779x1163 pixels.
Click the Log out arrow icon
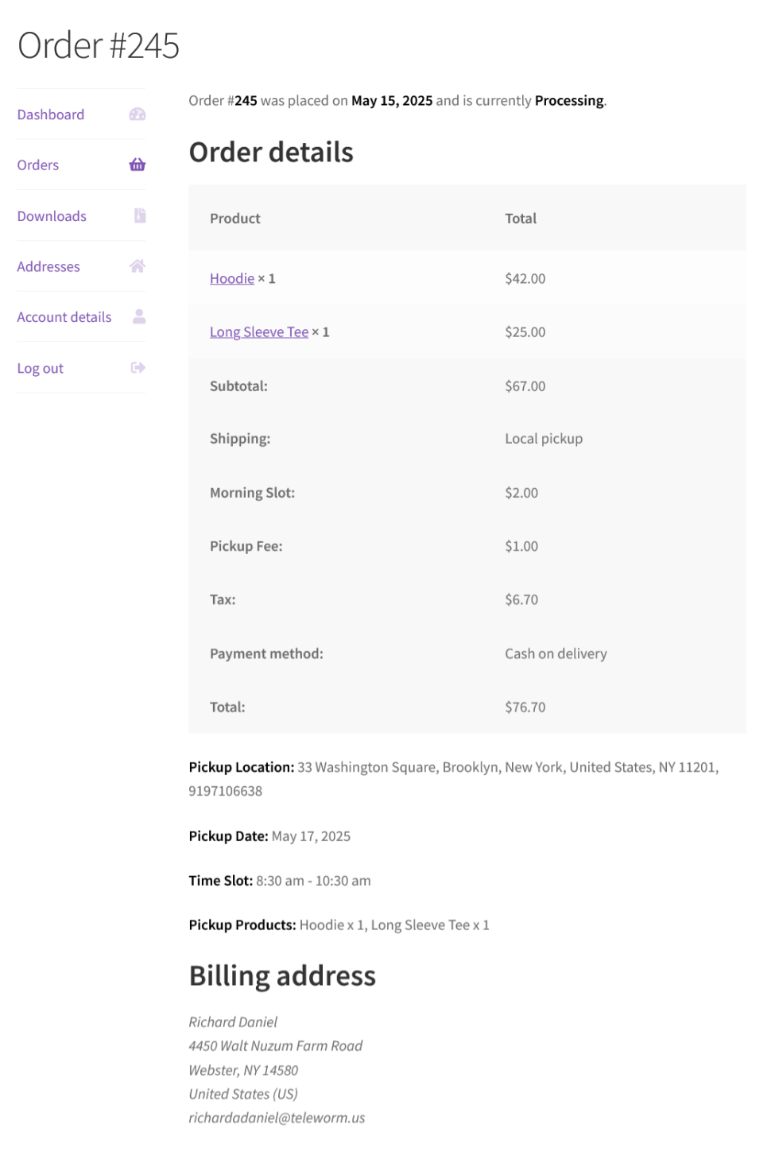point(138,368)
